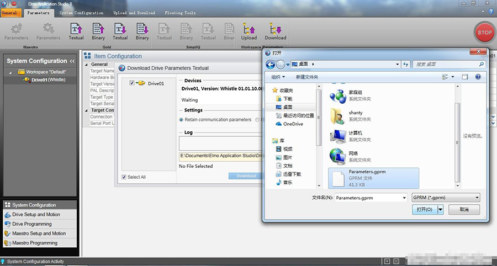Select Retain communication parameters radio button
Image resolution: width=497 pixels, height=266 pixels.
181,120
